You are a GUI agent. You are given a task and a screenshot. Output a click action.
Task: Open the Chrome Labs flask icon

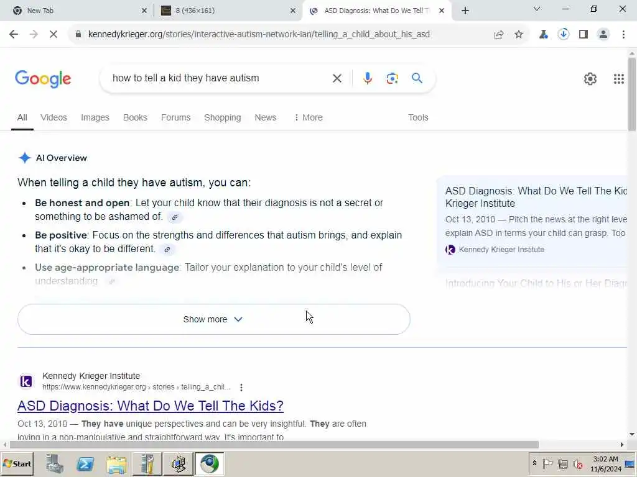click(544, 35)
